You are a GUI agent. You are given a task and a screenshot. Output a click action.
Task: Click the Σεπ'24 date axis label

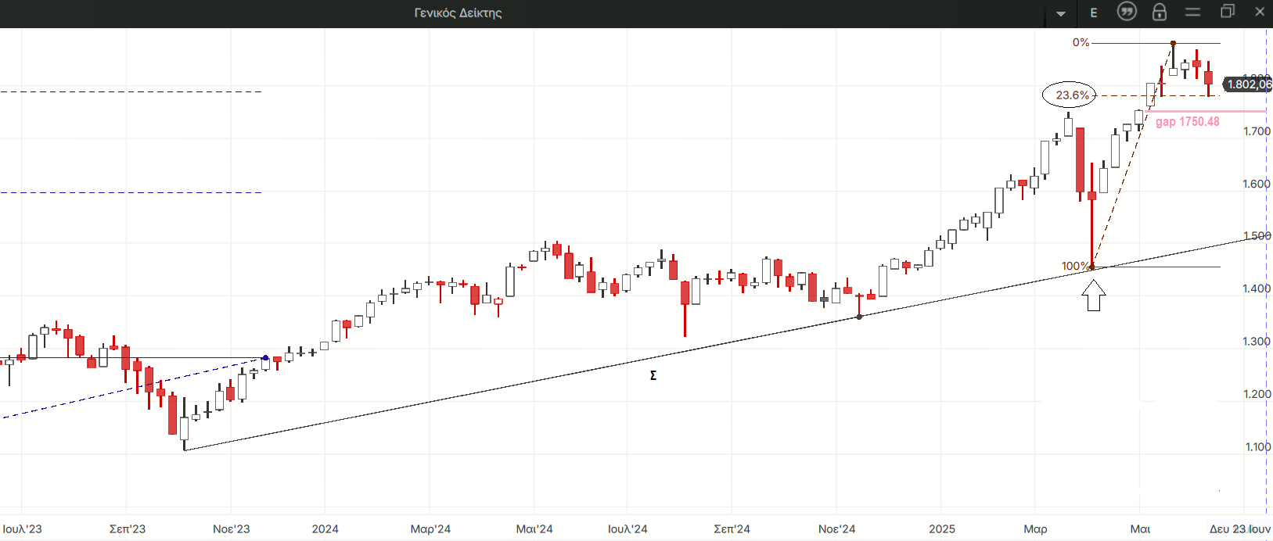[x=732, y=528]
